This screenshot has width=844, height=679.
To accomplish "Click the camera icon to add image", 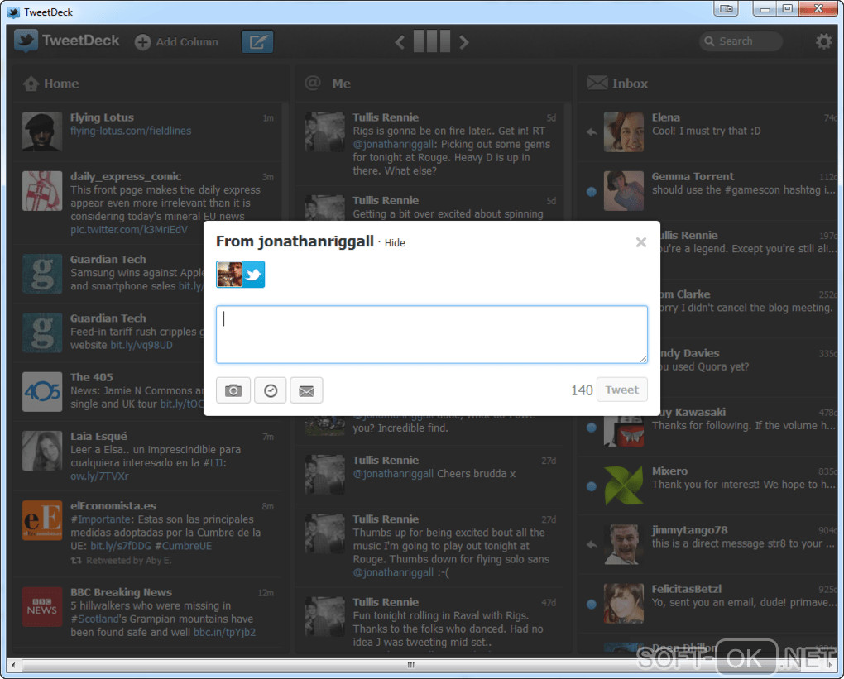I will pos(233,390).
